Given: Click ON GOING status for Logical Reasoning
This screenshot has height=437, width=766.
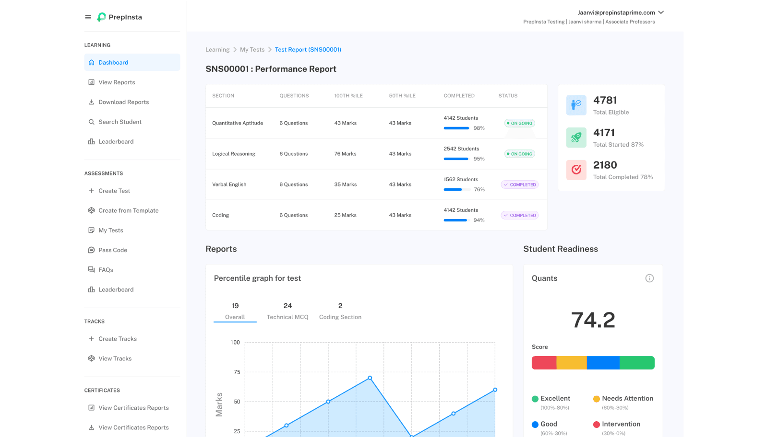Looking at the screenshot, I should pos(520,154).
